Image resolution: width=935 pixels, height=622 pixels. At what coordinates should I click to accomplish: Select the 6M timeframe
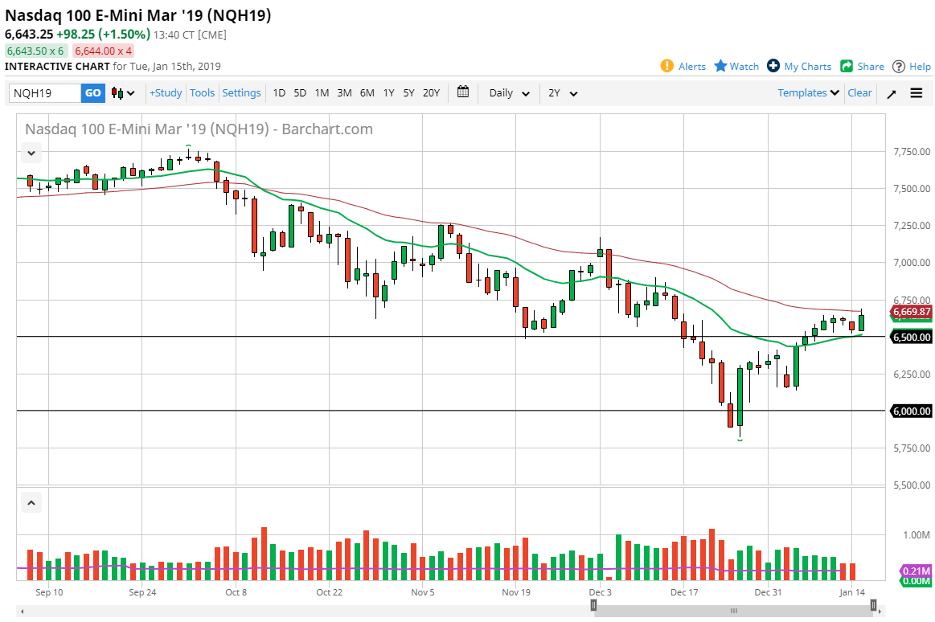367,92
